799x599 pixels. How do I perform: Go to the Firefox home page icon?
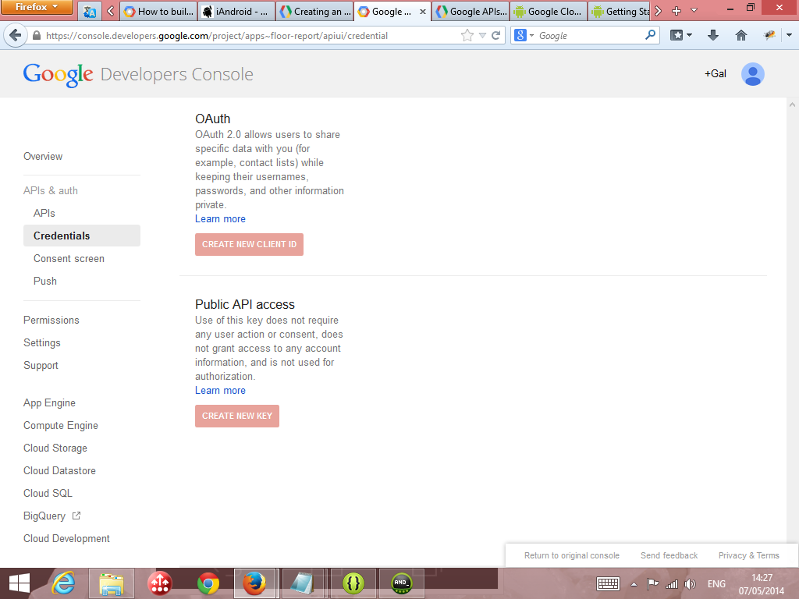741,36
